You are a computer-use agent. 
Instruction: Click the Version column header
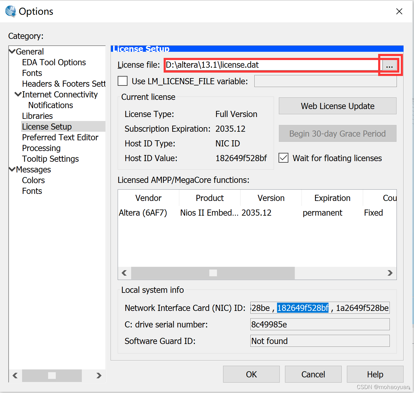pos(271,198)
